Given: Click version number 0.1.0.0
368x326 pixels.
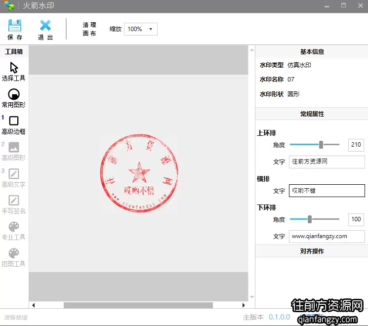Looking at the screenshot, I should [x=279, y=317].
